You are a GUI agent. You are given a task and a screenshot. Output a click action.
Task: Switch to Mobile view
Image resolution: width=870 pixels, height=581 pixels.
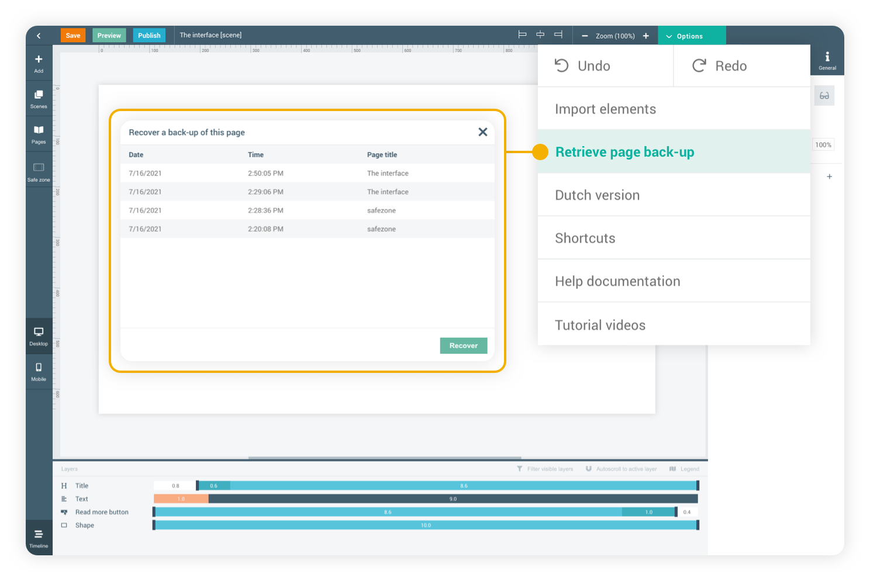pyautogui.click(x=39, y=371)
